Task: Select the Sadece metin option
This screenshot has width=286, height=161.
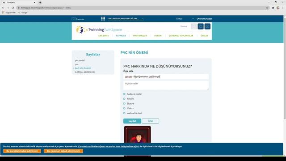Action: click(124, 94)
